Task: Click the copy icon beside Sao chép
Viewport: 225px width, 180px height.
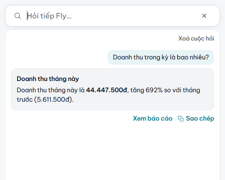Action: click(181, 118)
